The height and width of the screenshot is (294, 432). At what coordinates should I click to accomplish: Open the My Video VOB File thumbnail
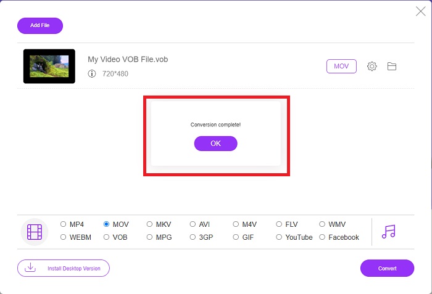click(x=49, y=67)
